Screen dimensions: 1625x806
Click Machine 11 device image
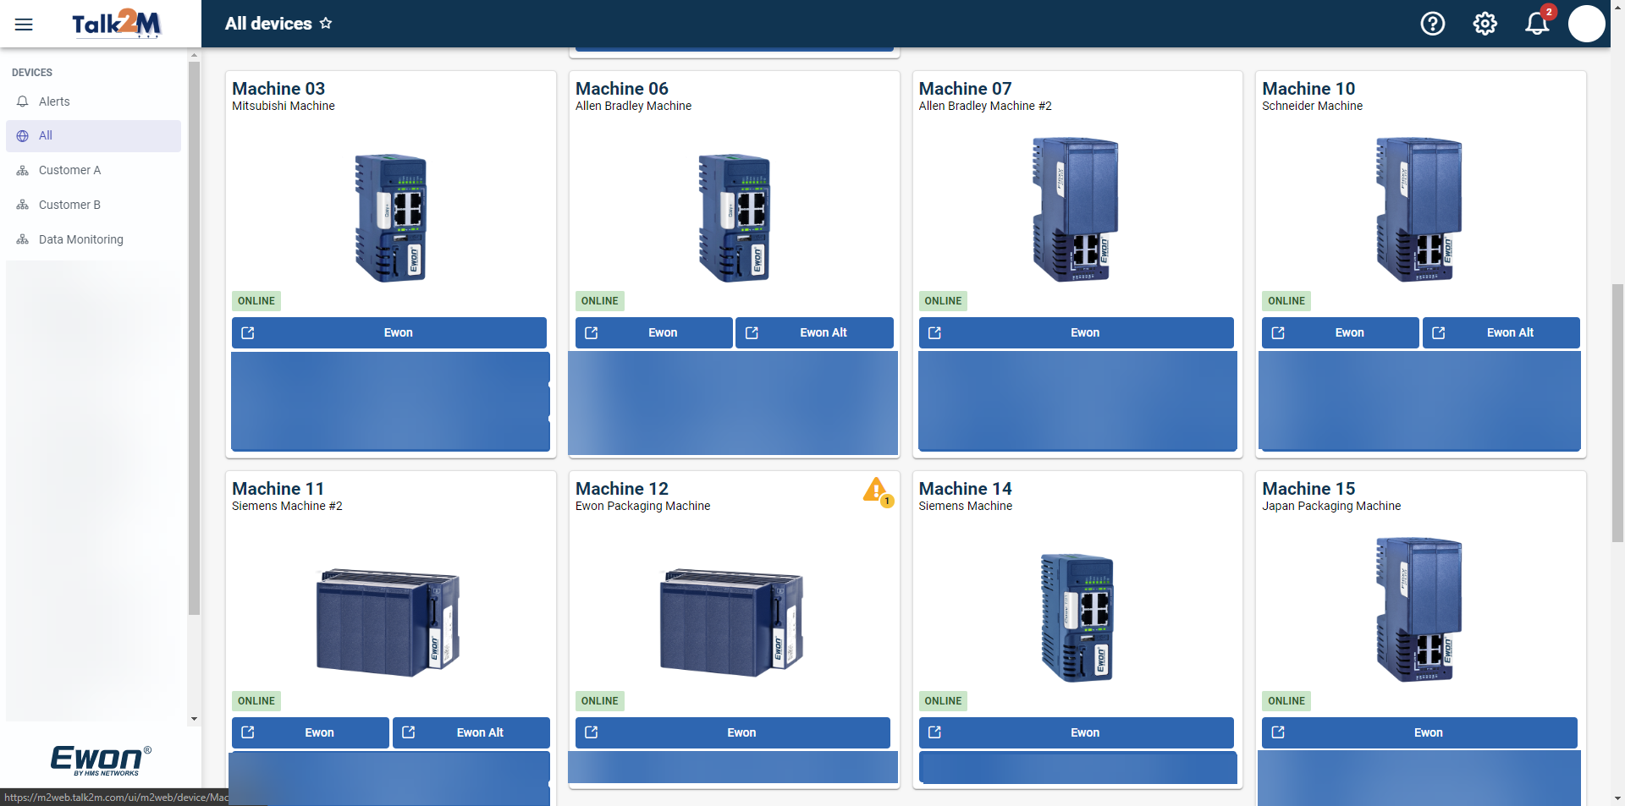pos(388,622)
